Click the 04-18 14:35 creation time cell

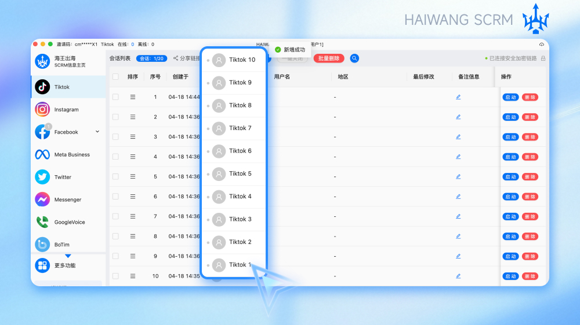(x=184, y=276)
